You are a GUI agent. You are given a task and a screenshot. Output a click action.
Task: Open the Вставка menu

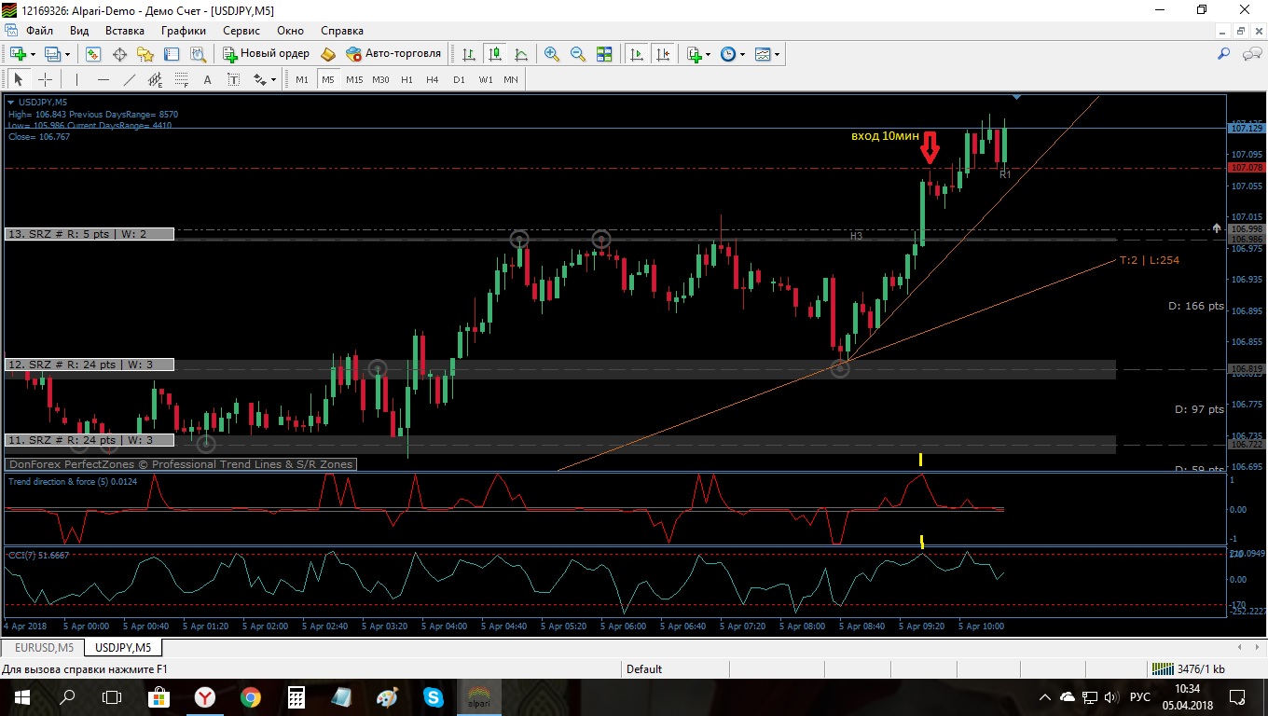125,31
